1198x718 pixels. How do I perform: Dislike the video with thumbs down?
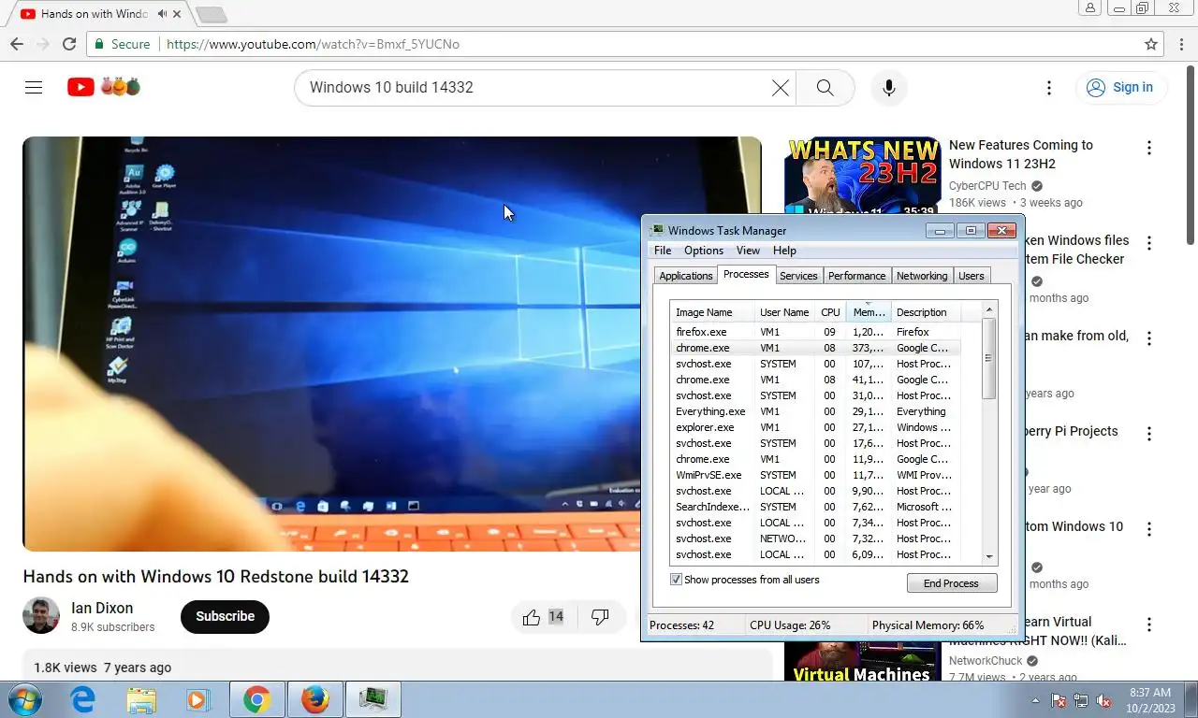tap(600, 616)
